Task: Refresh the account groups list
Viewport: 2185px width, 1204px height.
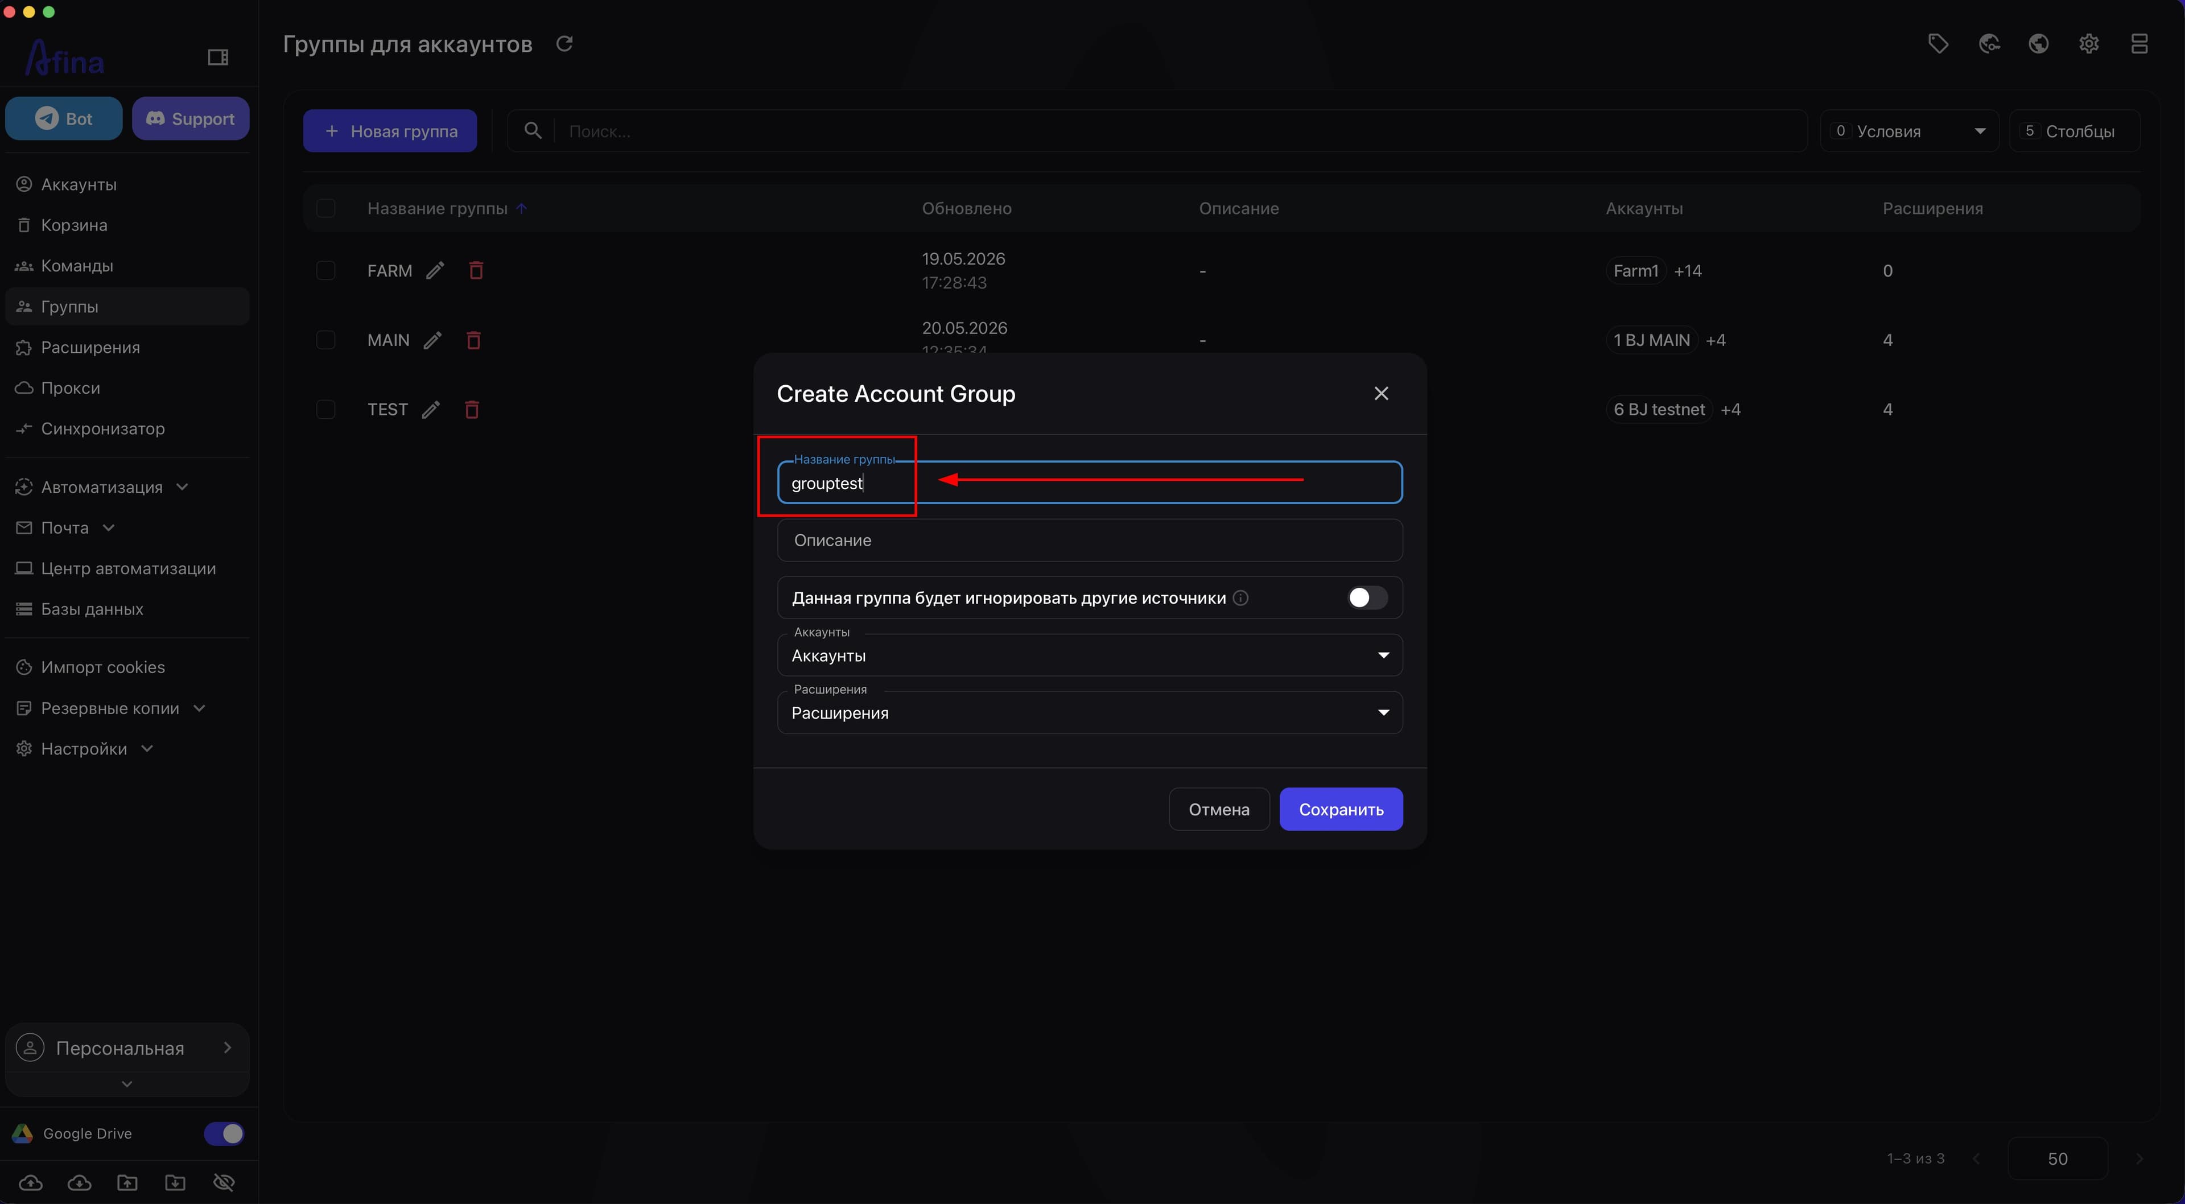Action: click(x=564, y=43)
